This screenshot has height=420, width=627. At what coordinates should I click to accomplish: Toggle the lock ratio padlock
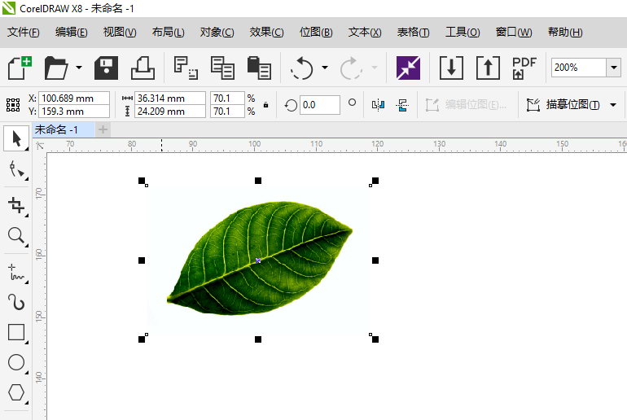tap(265, 105)
